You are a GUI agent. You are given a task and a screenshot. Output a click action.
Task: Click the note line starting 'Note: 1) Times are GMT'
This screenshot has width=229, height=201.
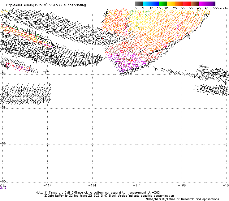[x=98, y=193]
